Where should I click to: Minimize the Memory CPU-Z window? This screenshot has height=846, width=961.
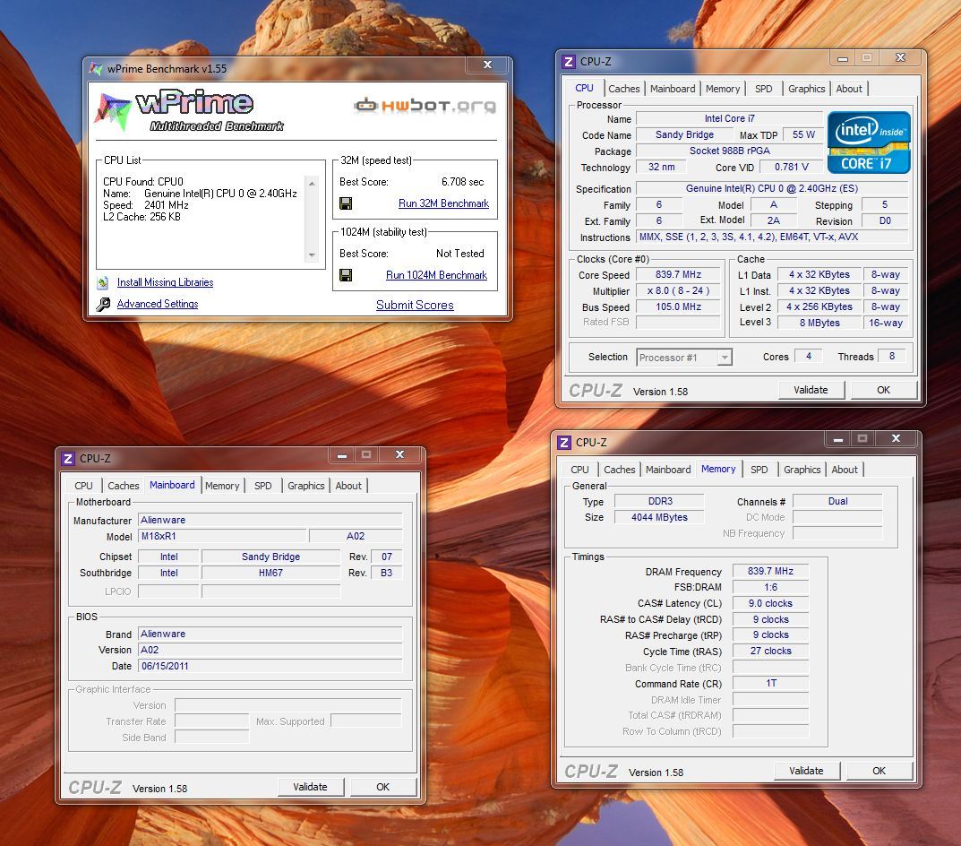click(x=837, y=439)
